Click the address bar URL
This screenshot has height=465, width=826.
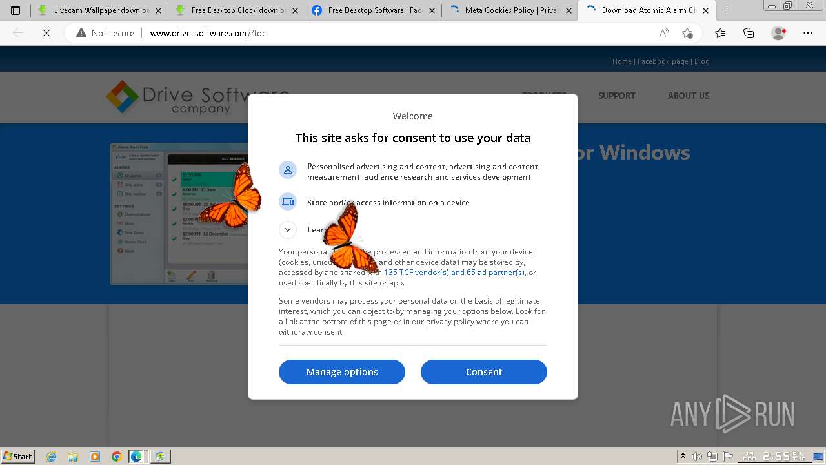click(208, 33)
